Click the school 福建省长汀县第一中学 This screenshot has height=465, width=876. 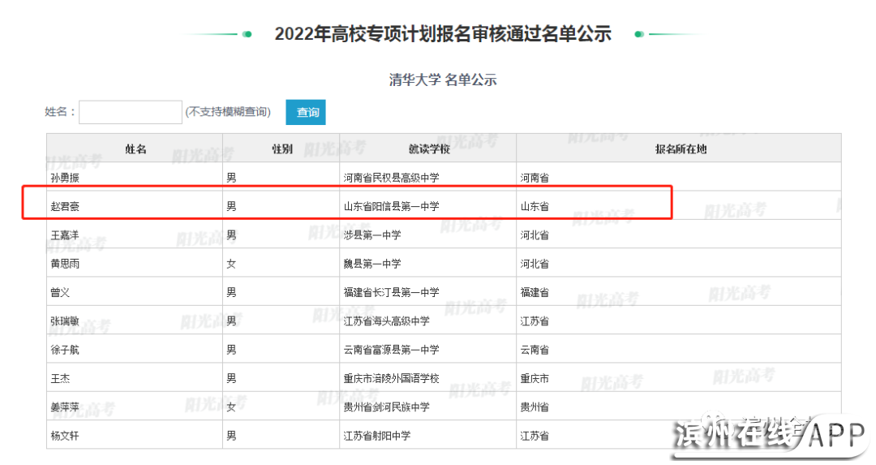(391, 292)
